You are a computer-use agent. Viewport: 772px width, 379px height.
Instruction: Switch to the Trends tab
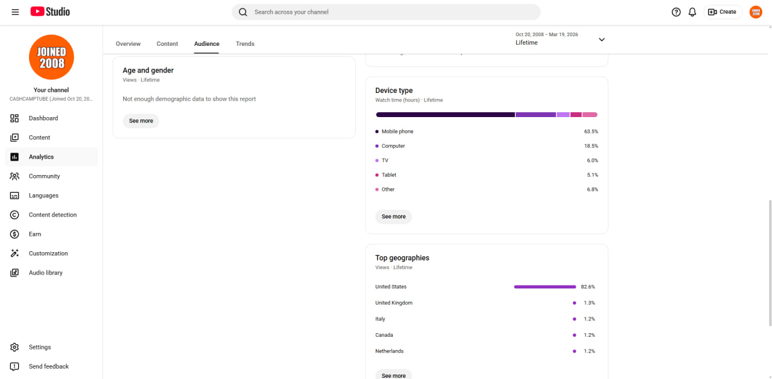coord(245,44)
